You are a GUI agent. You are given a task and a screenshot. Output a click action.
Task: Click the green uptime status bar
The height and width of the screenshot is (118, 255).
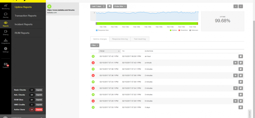147,23
